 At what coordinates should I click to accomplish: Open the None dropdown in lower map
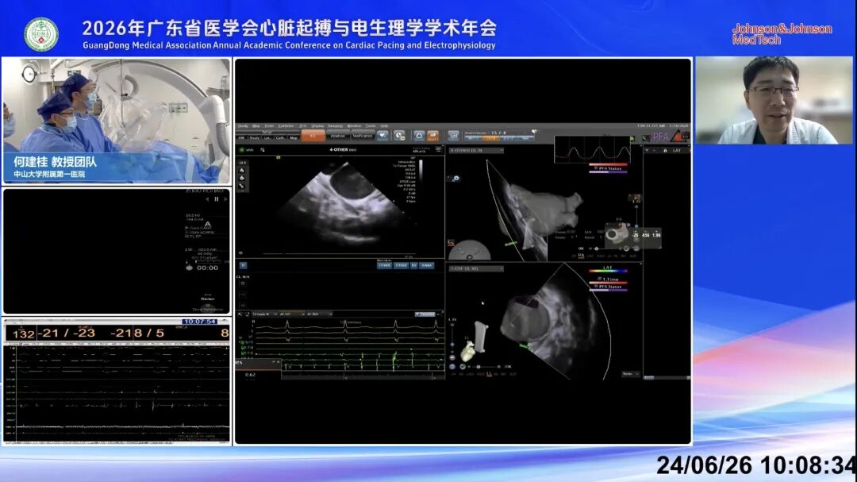click(x=631, y=374)
